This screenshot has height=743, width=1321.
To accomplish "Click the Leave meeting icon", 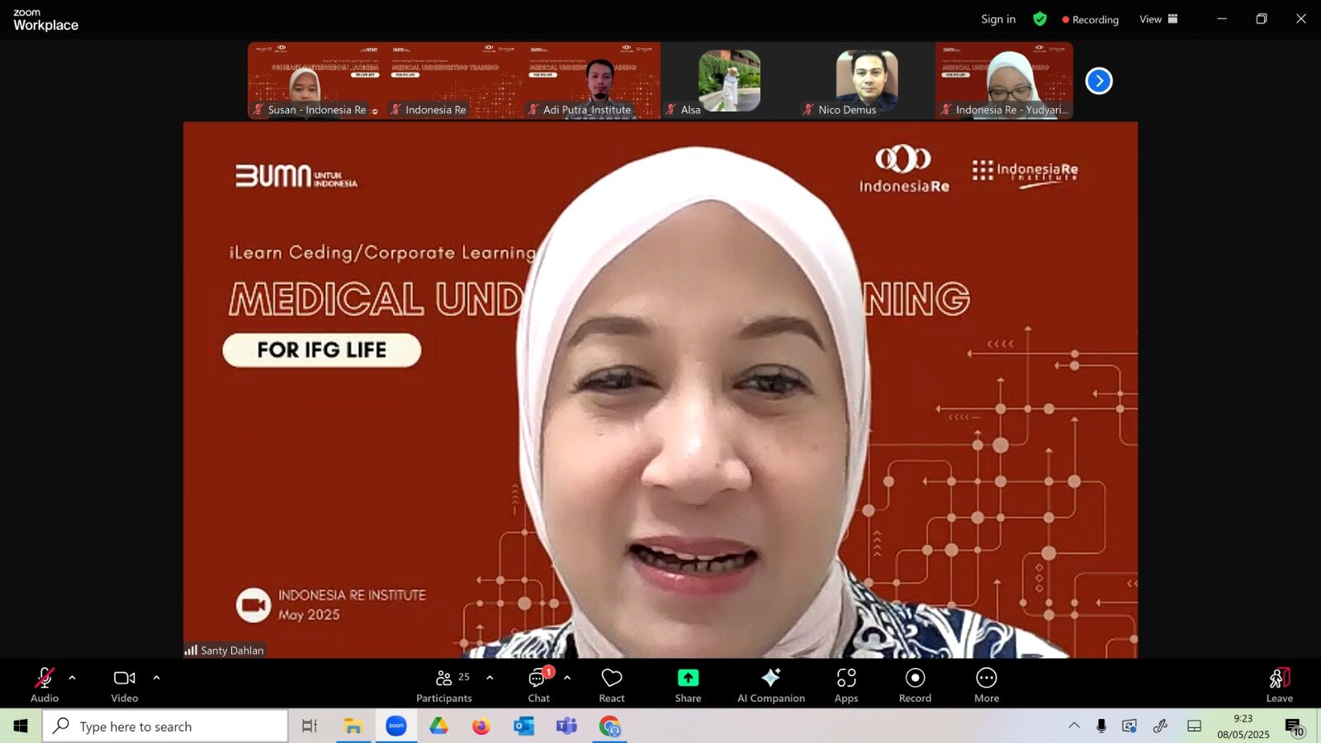I will [x=1279, y=679].
